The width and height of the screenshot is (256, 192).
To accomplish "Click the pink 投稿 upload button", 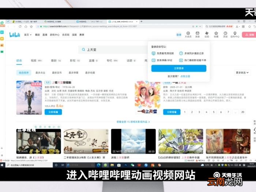I will point(249,35).
